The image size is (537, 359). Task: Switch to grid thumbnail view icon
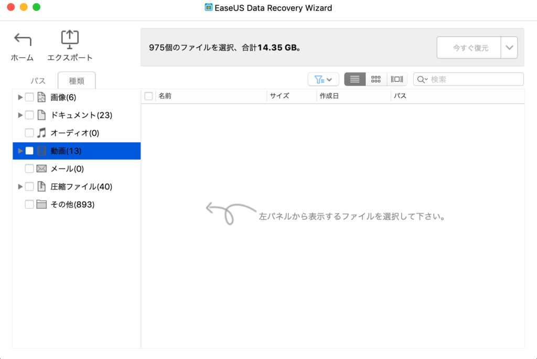click(376, 80)
